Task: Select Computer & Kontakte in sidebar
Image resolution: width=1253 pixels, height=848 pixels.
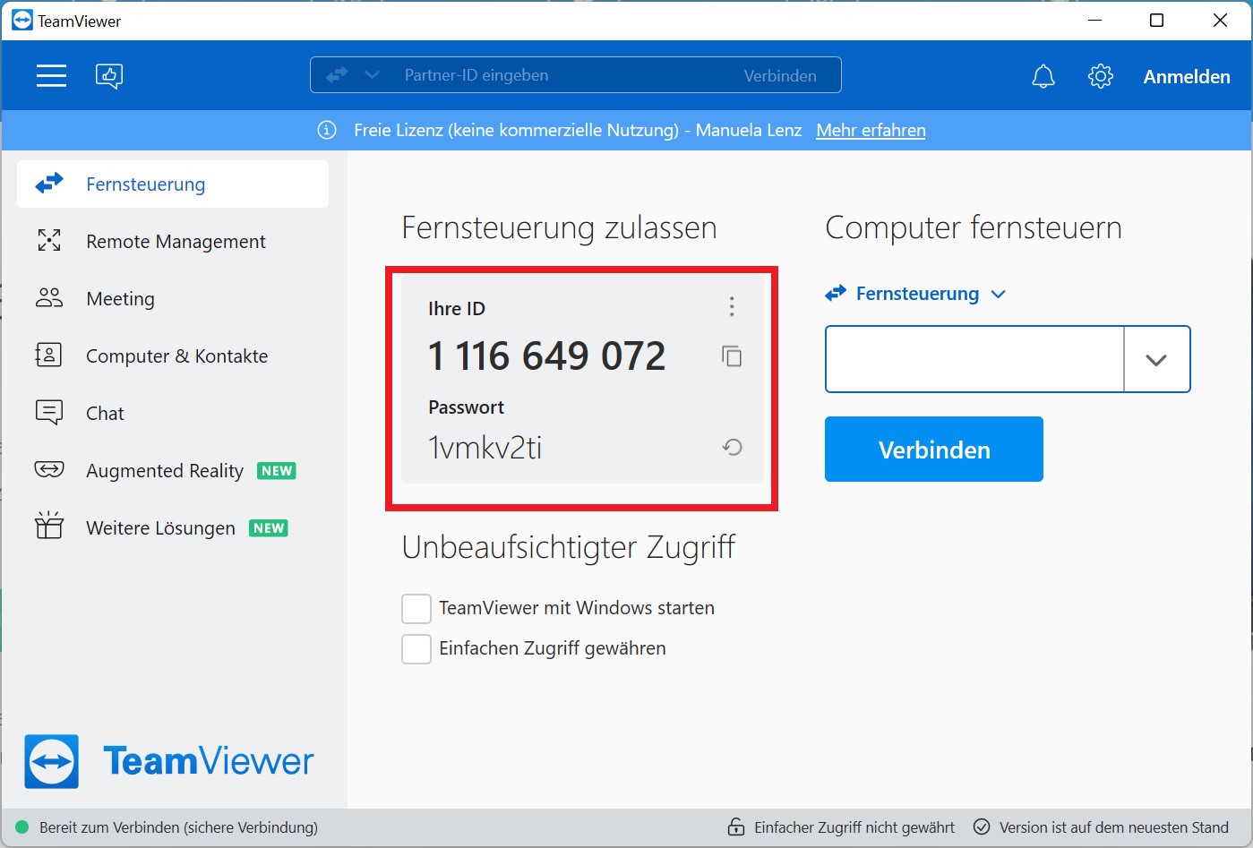Action: [176, 356]
